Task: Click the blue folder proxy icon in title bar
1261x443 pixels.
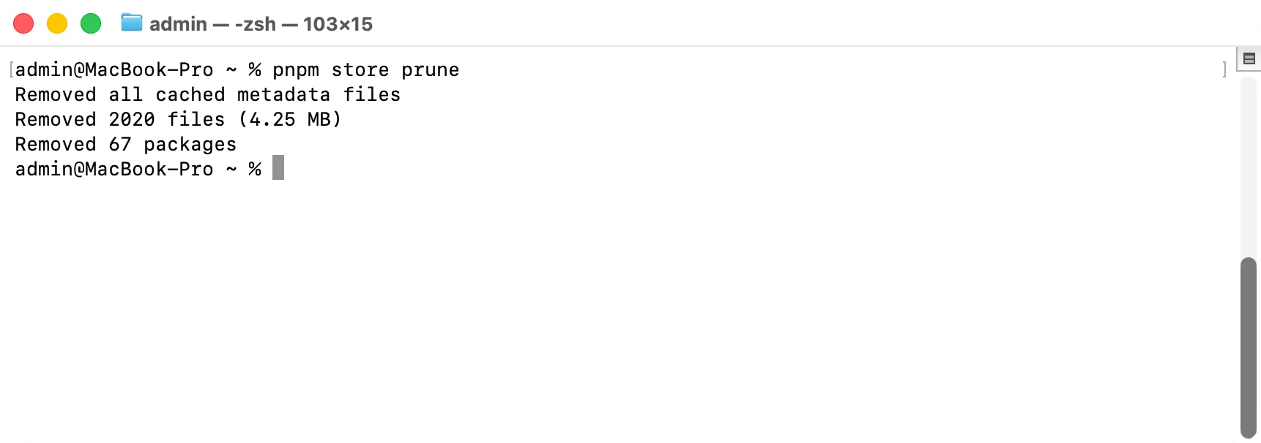Action: pyautogui.click(x=132, y=23)
